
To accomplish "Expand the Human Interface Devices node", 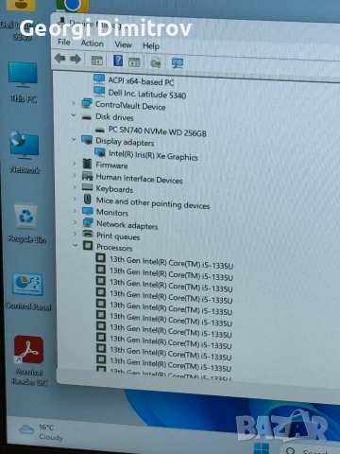I will (75, 175).
